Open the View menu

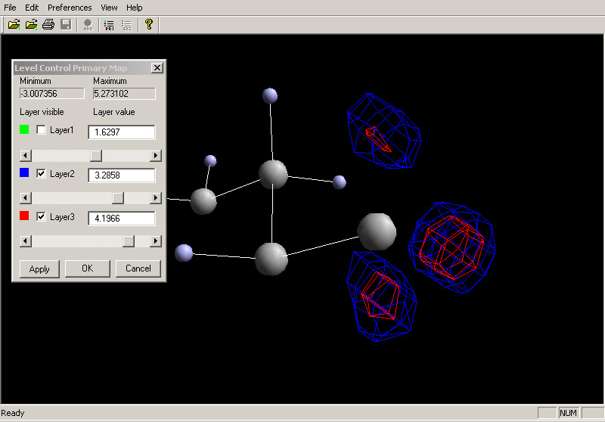[109, 8]
